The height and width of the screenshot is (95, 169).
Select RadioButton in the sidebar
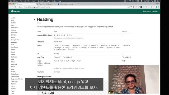click(x=15, y=74)
